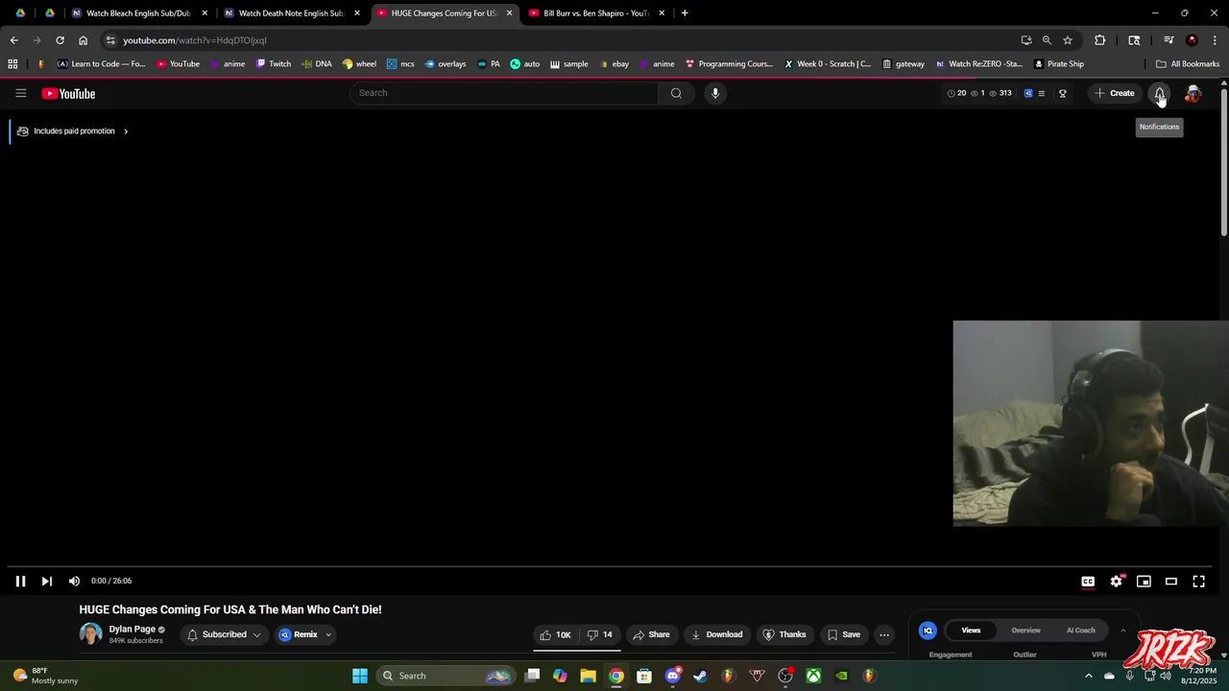Viewport: 1229px width, 691px height.
Task: Open File Explorer from taskbar
Action: tap(588, 676)
